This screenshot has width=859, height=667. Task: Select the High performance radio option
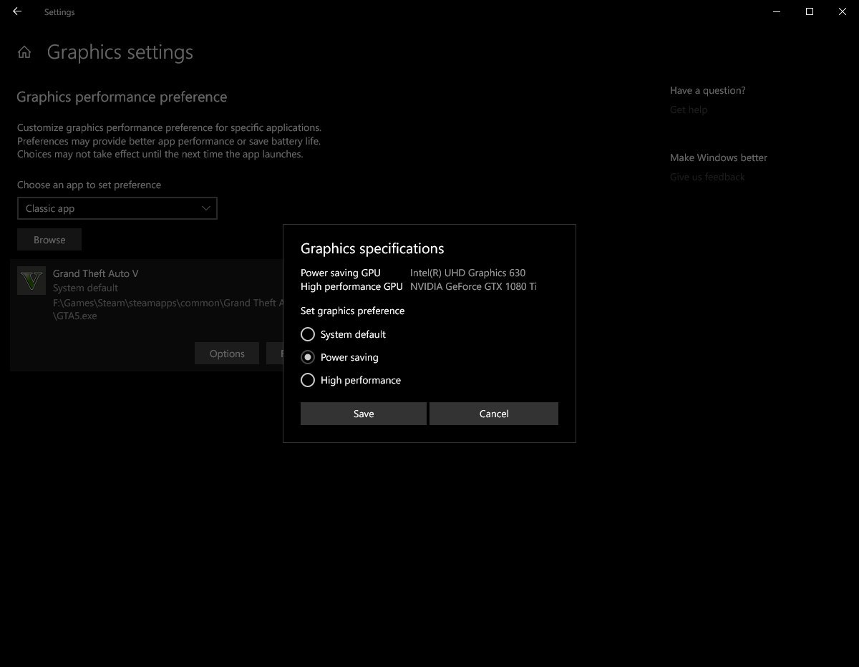[x=308, y=380]
